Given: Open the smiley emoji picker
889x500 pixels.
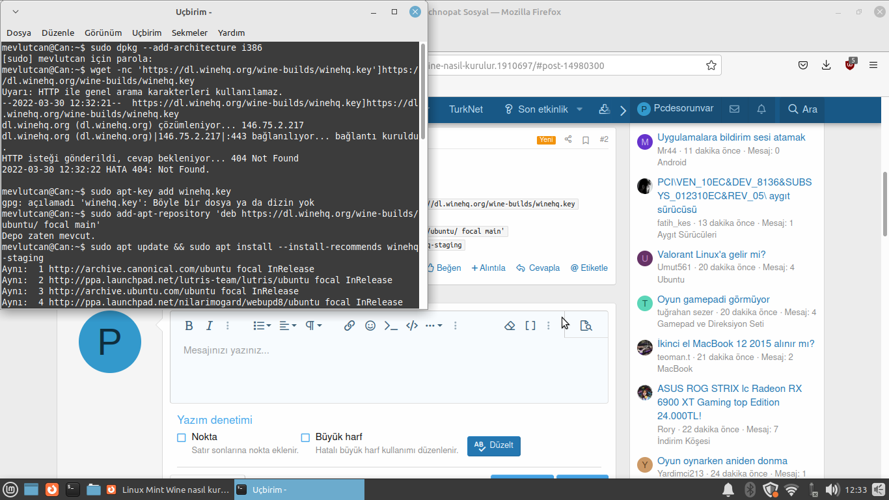Looking at the screenshot, I should (370, 326).
